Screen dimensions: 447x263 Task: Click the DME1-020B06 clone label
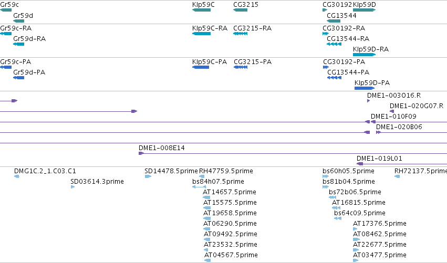pyautogui.click(x=399, y=127)
